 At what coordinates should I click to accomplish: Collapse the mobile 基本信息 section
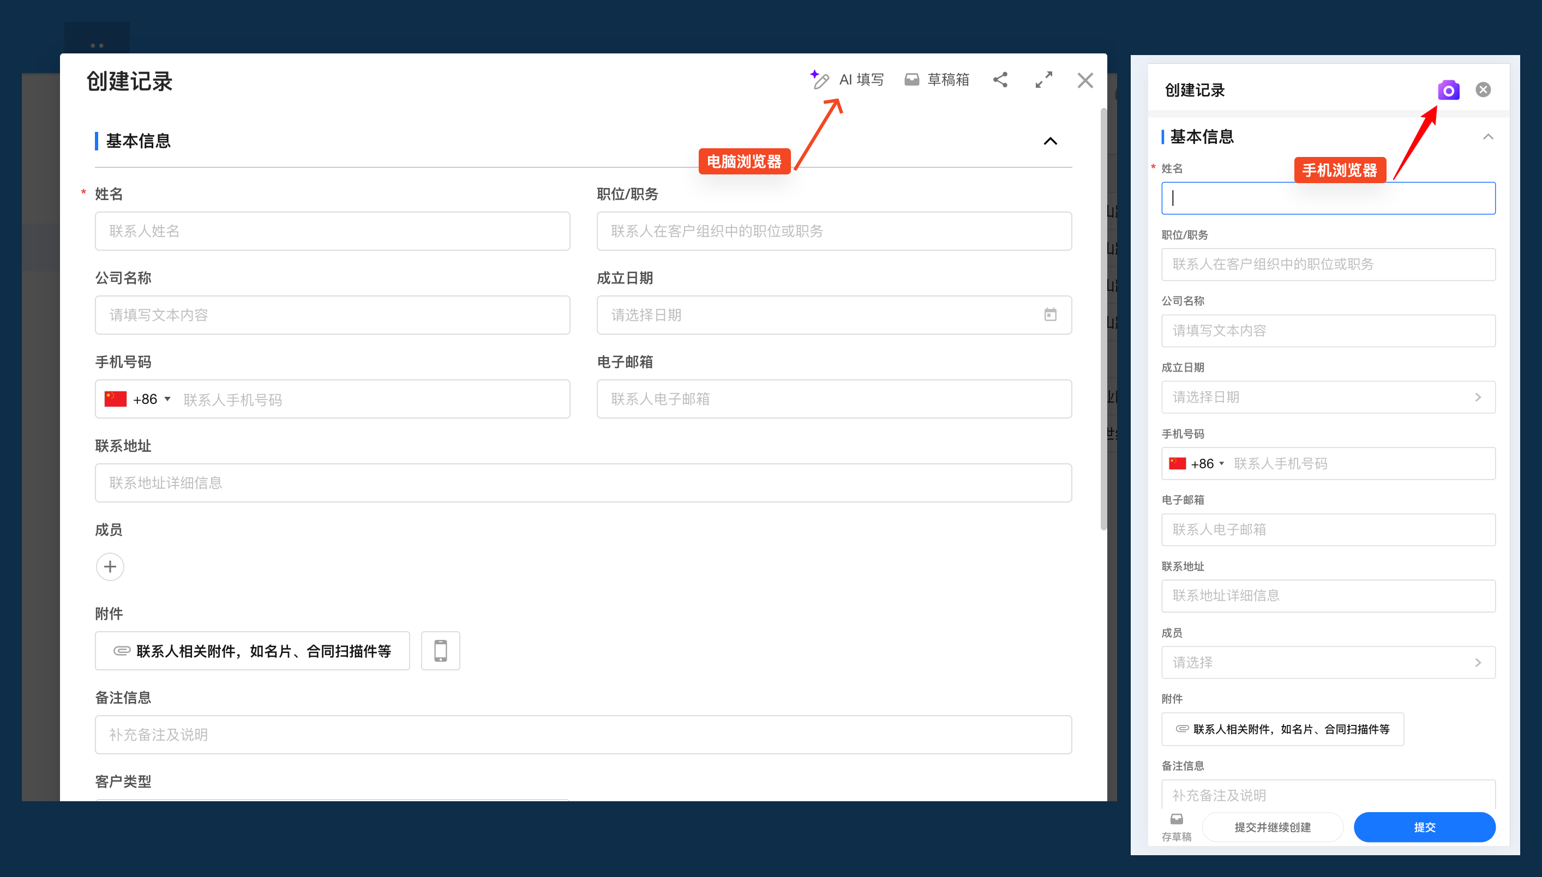[1488, 137]
